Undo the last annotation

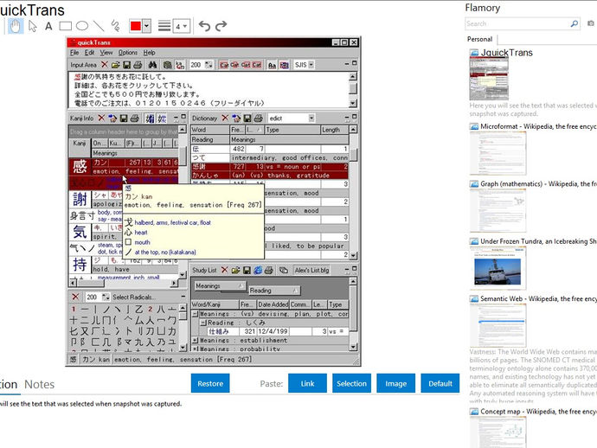tap(204, 26)
